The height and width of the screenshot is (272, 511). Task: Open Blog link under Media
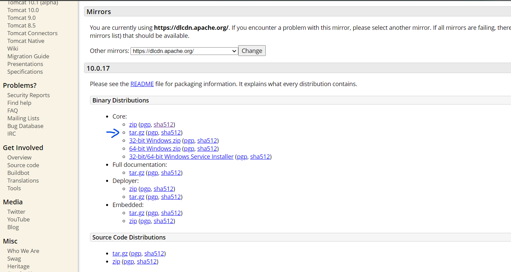click(13, 227)
